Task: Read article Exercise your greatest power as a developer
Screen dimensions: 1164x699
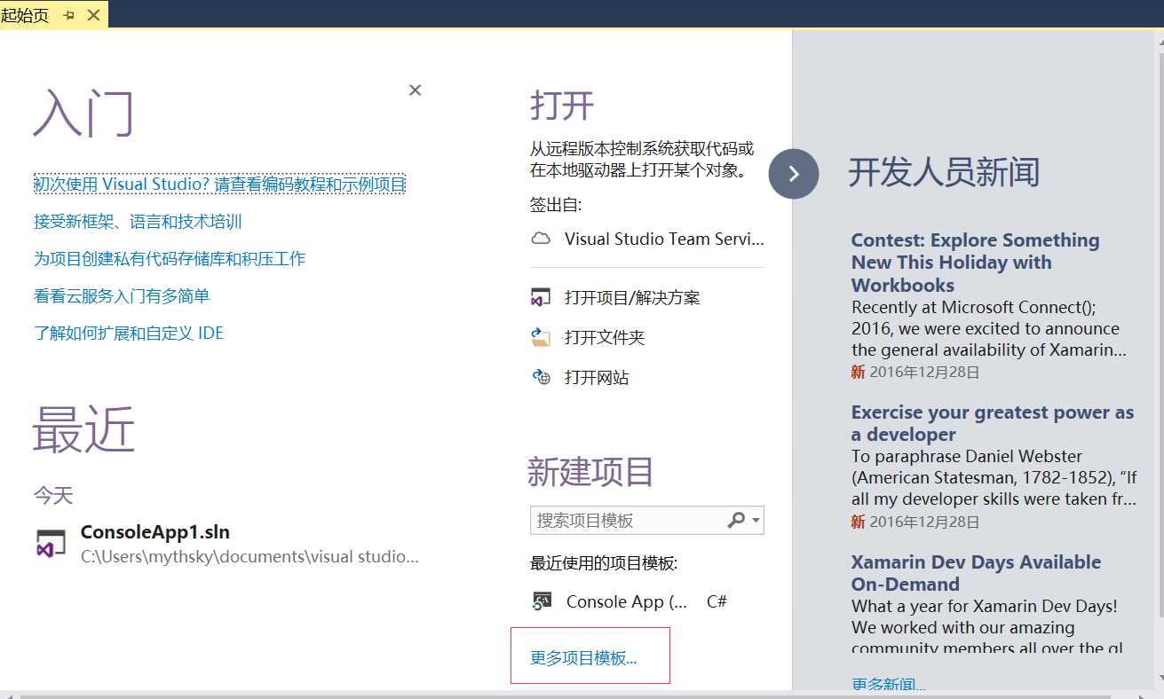Action: tap(993, 423)
